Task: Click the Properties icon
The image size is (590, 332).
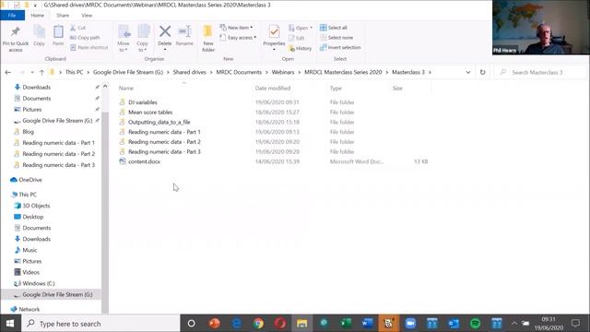Action: (x=274, y=31)
